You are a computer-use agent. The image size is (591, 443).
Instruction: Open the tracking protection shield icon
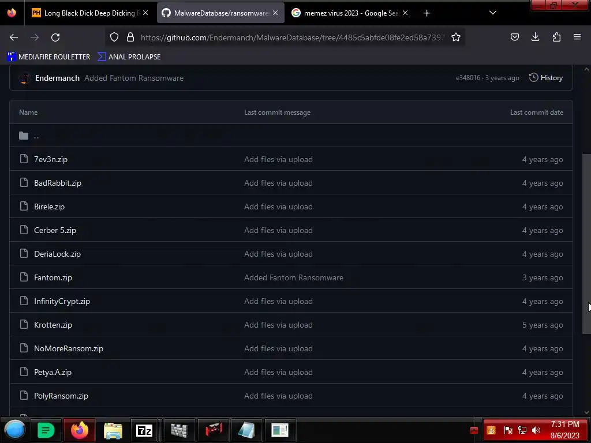point(114,37)
